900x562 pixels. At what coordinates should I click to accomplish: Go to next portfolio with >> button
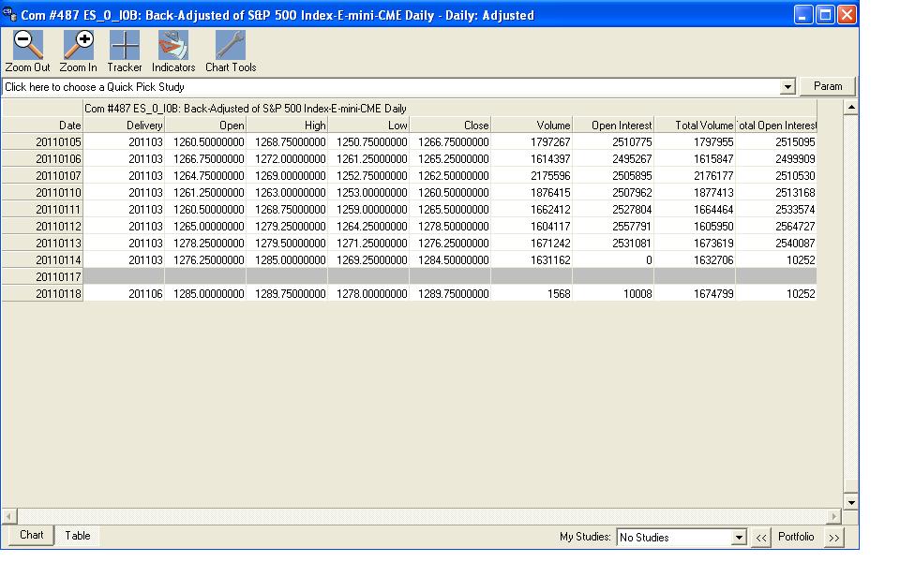point(834,538)
